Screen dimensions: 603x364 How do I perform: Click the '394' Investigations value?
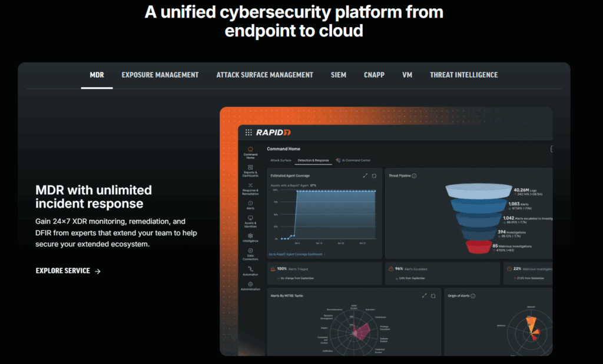[502, 232]
